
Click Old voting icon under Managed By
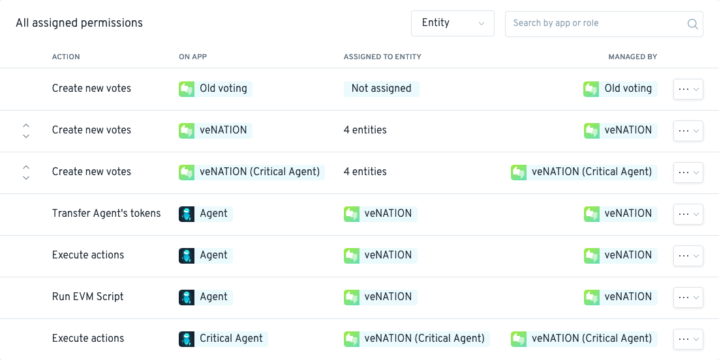click(592, 89)
